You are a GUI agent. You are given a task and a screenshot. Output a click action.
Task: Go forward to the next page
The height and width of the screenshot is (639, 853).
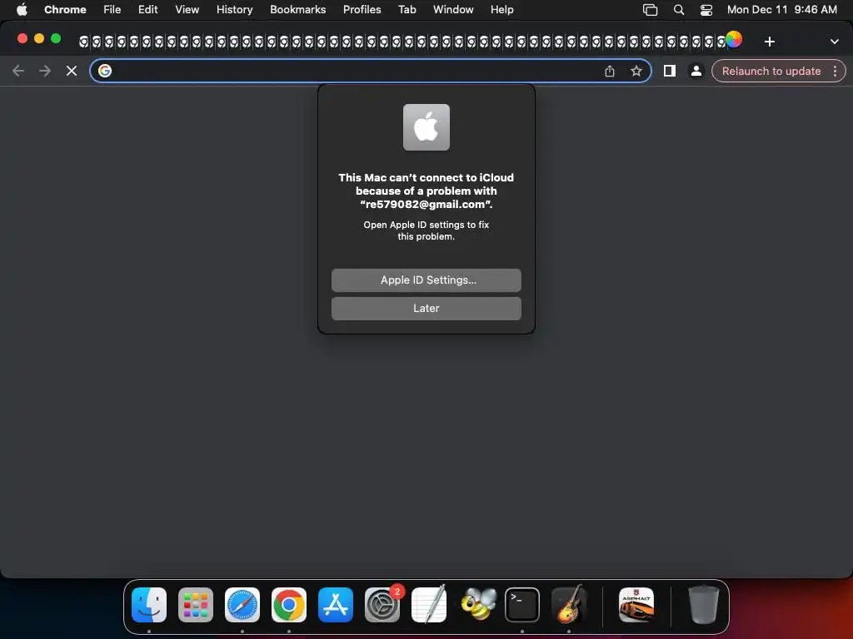point(45,71)
